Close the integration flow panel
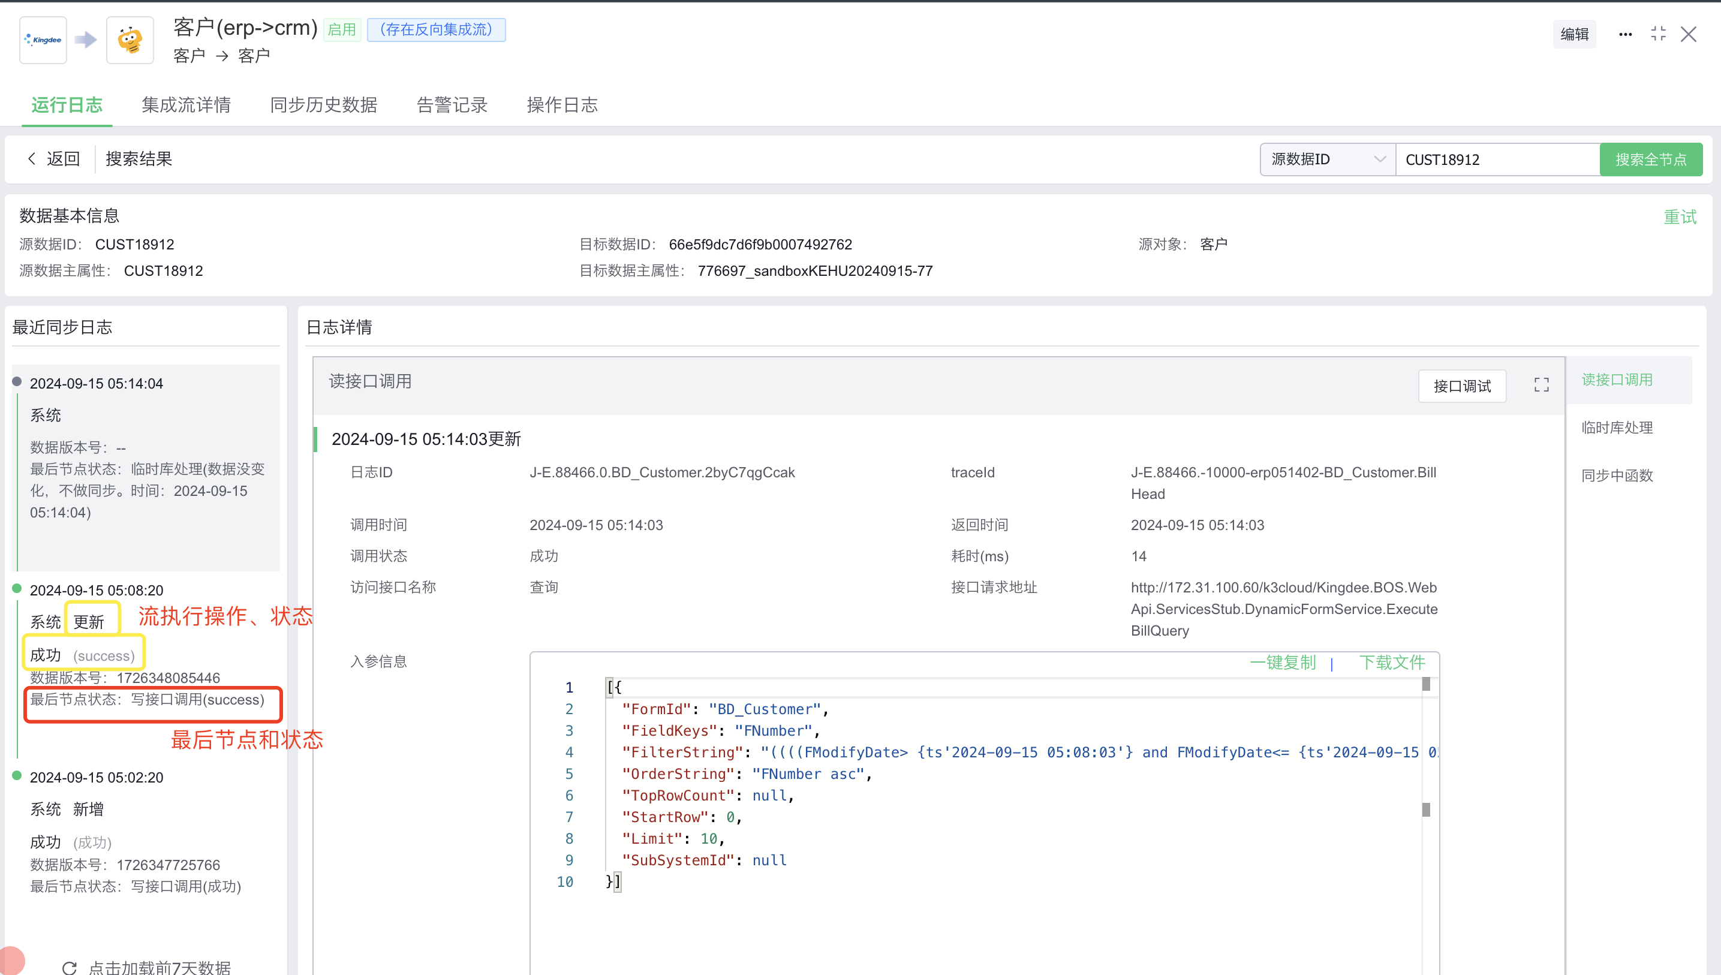1721x975 pixels. 1689,34
